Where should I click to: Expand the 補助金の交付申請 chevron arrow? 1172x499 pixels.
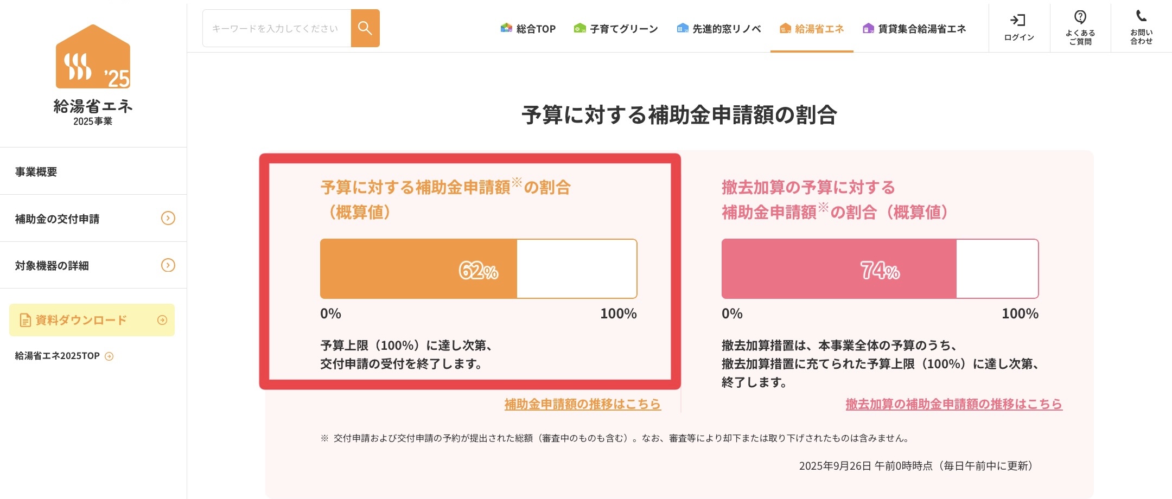(168, 218)
